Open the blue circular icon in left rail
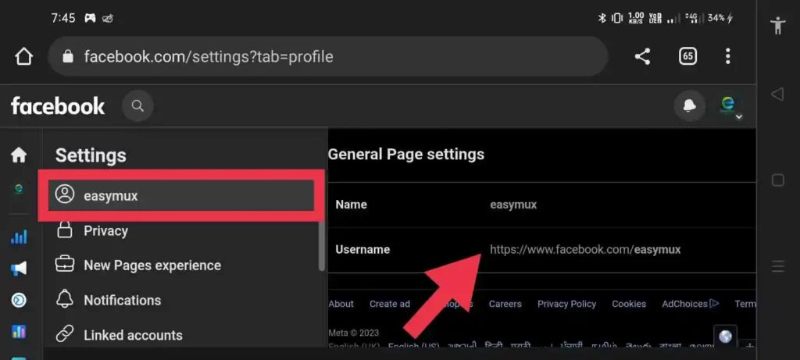Screen dimensions: 800x360 (x=19, y=301)
